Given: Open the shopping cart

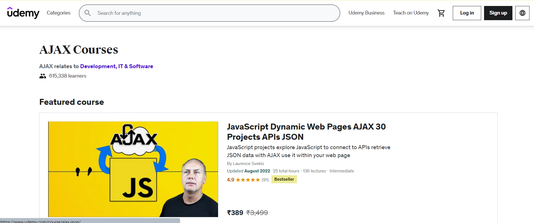Looking at the screenshot, I should coord(441,13).
